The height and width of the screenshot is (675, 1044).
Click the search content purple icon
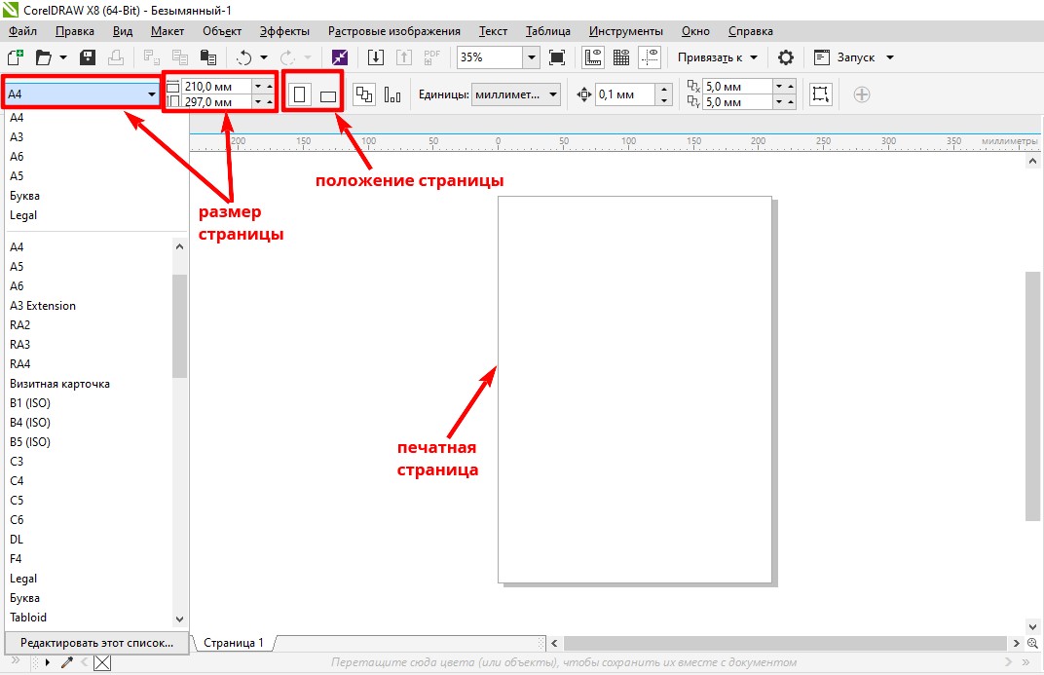point(339,57)
